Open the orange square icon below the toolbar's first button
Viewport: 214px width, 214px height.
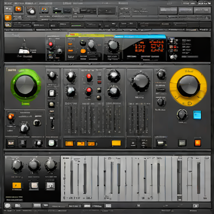(8, 18)
